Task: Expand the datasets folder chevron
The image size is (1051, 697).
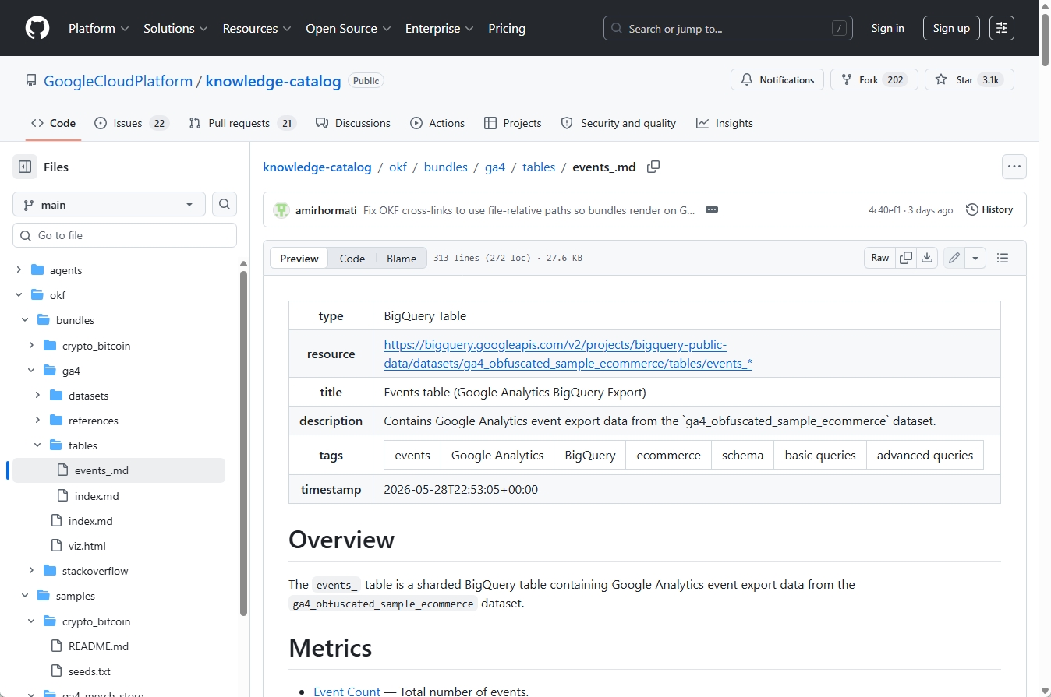Action: [37, 396]
